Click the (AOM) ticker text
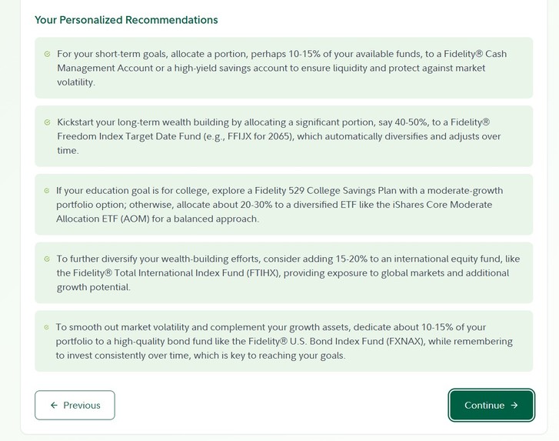Screen dimensions: 559x441 pos(135,219)
